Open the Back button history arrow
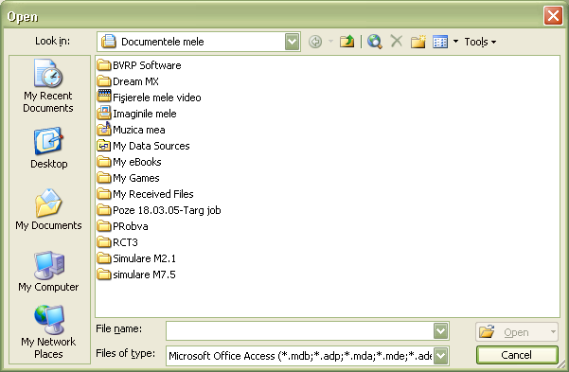 click(330, 42)
